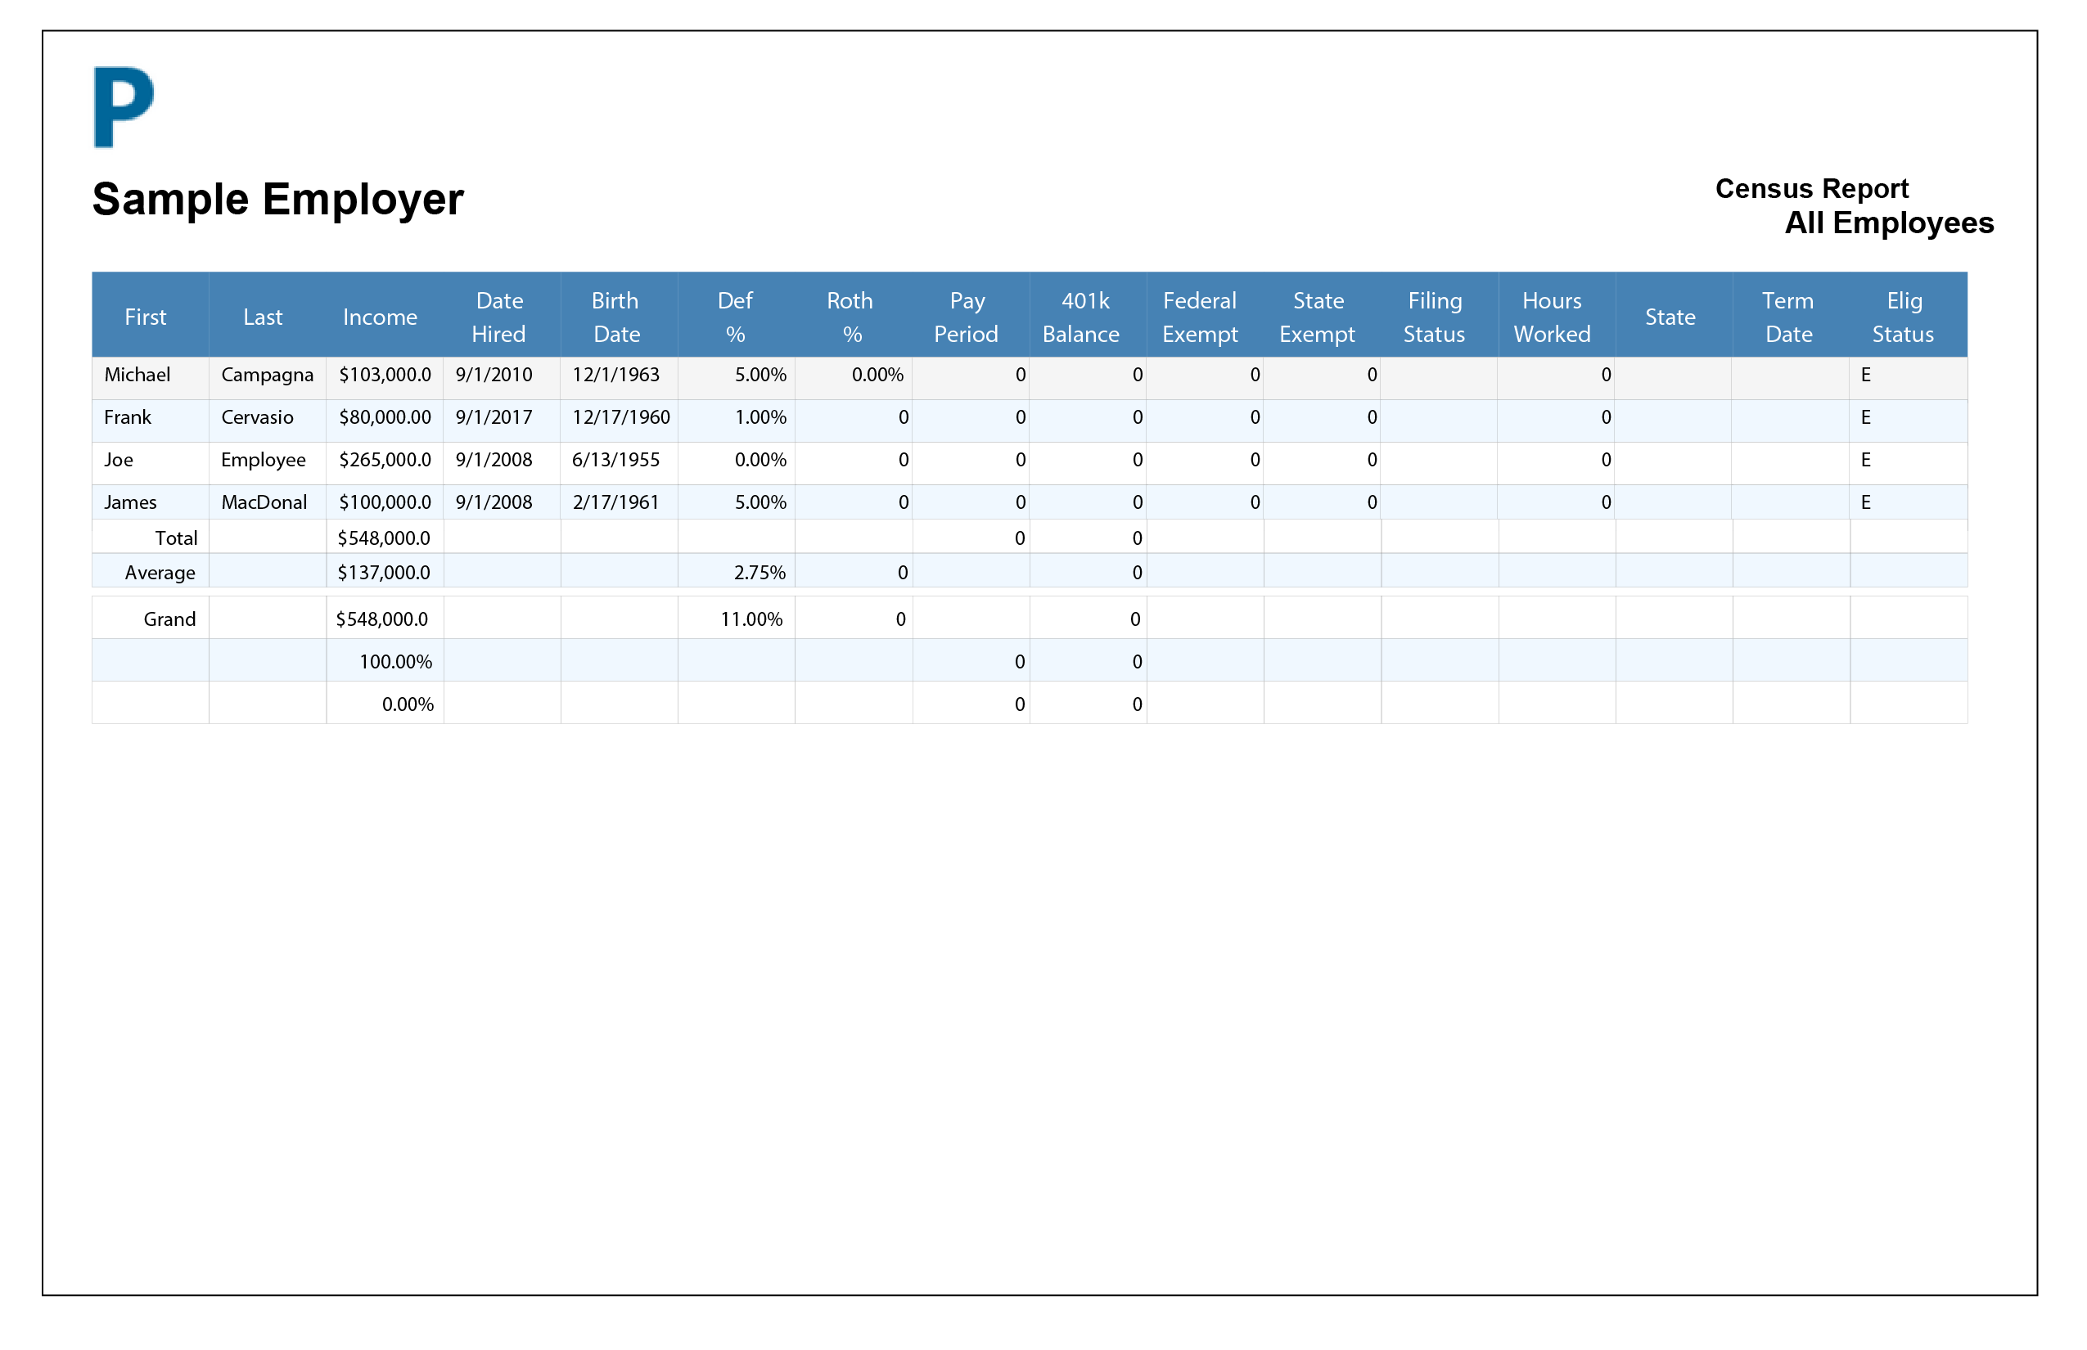The image size is (2087, 1350).
Task: Click the 100.00% income percentage cell
Action: (394, 662)
